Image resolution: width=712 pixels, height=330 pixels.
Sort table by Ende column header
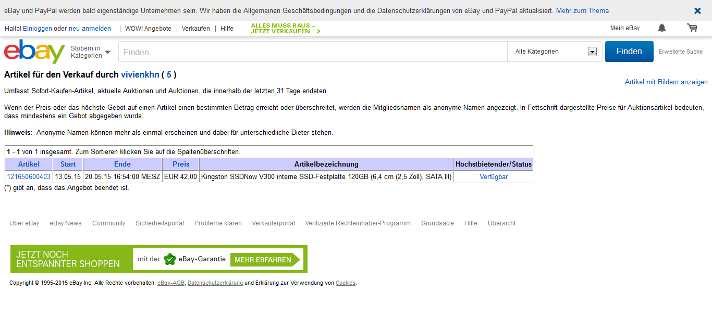122,164
